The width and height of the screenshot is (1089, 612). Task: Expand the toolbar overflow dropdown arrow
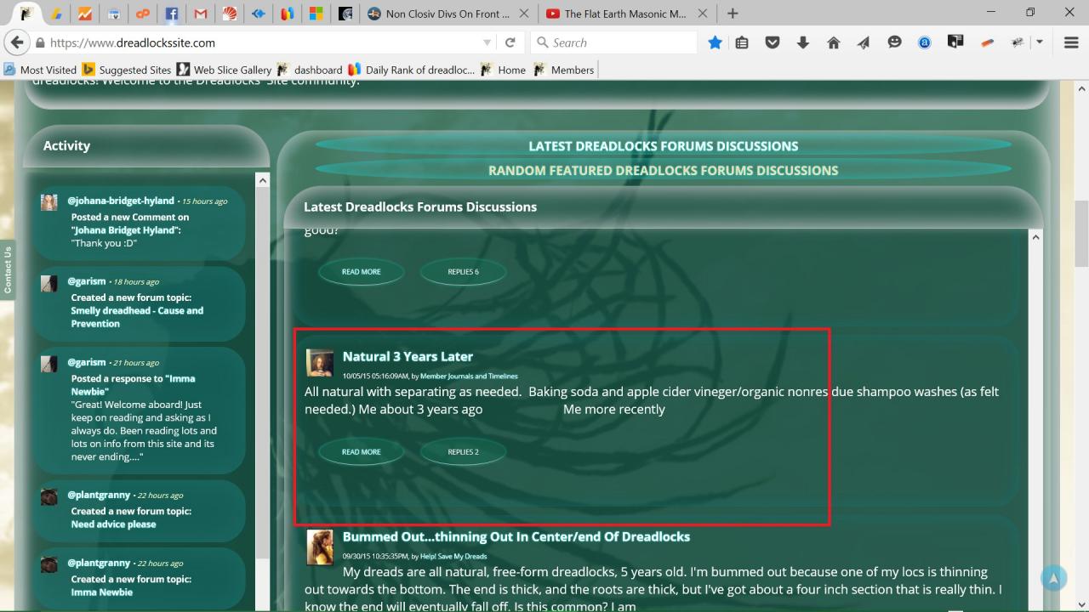click(1040, 42)
